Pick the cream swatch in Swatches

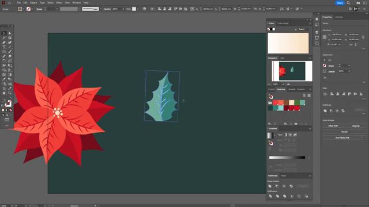pyautogui.click(x=292, y=102)
